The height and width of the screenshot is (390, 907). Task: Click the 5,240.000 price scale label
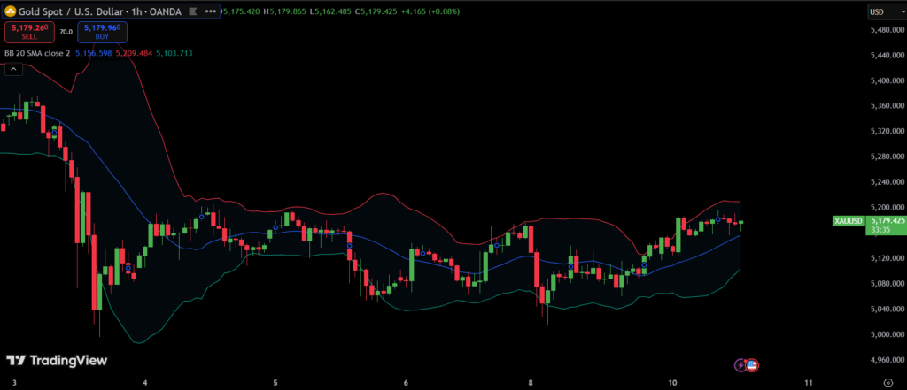(888, 182)
